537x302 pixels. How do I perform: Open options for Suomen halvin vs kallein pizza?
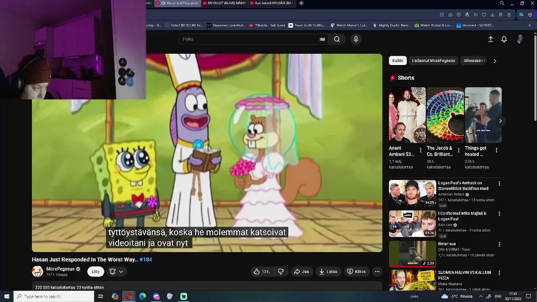(499, 273)
